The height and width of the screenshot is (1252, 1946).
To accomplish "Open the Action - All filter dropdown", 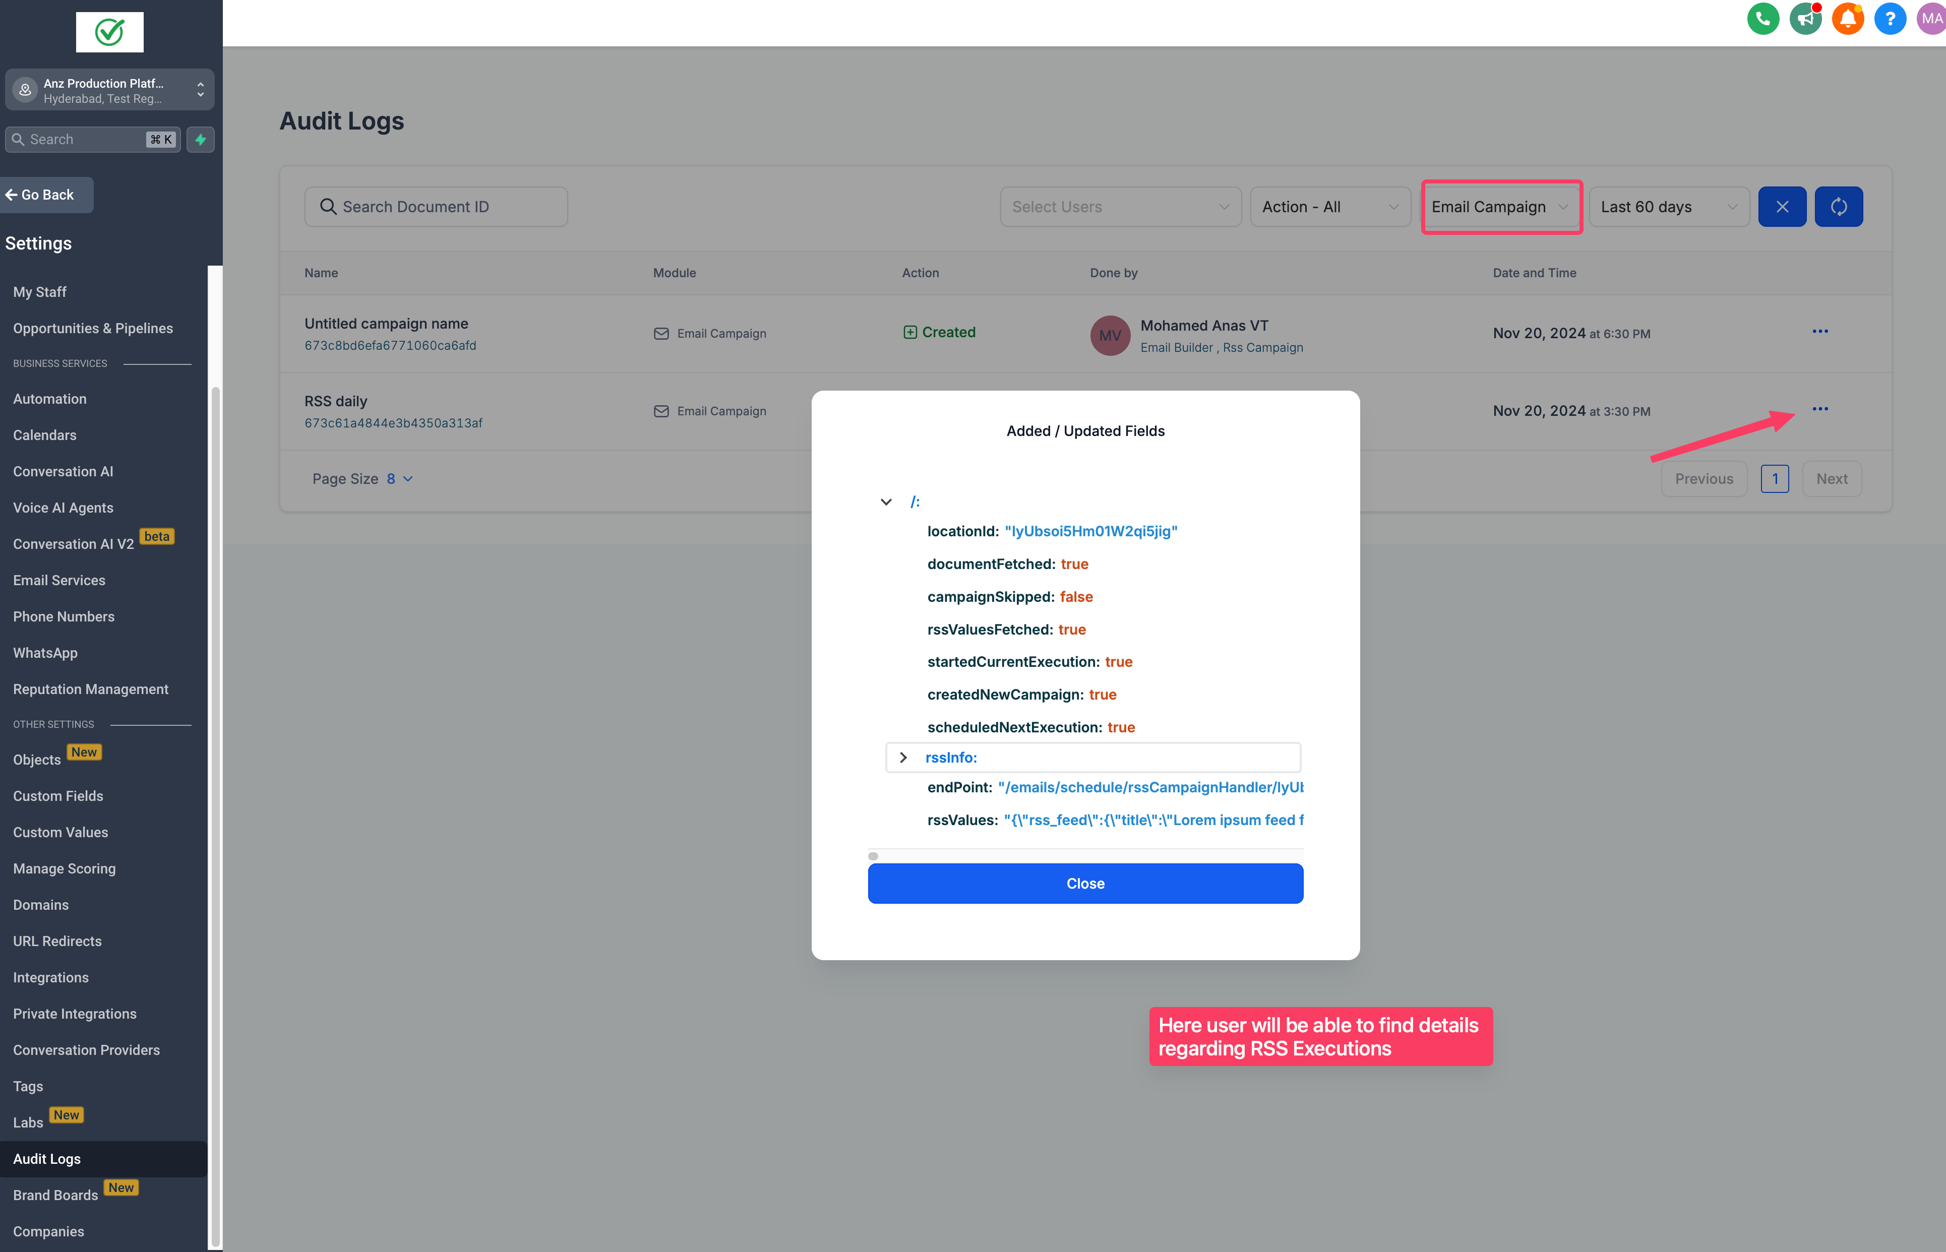I will [x=1329, y=207].
